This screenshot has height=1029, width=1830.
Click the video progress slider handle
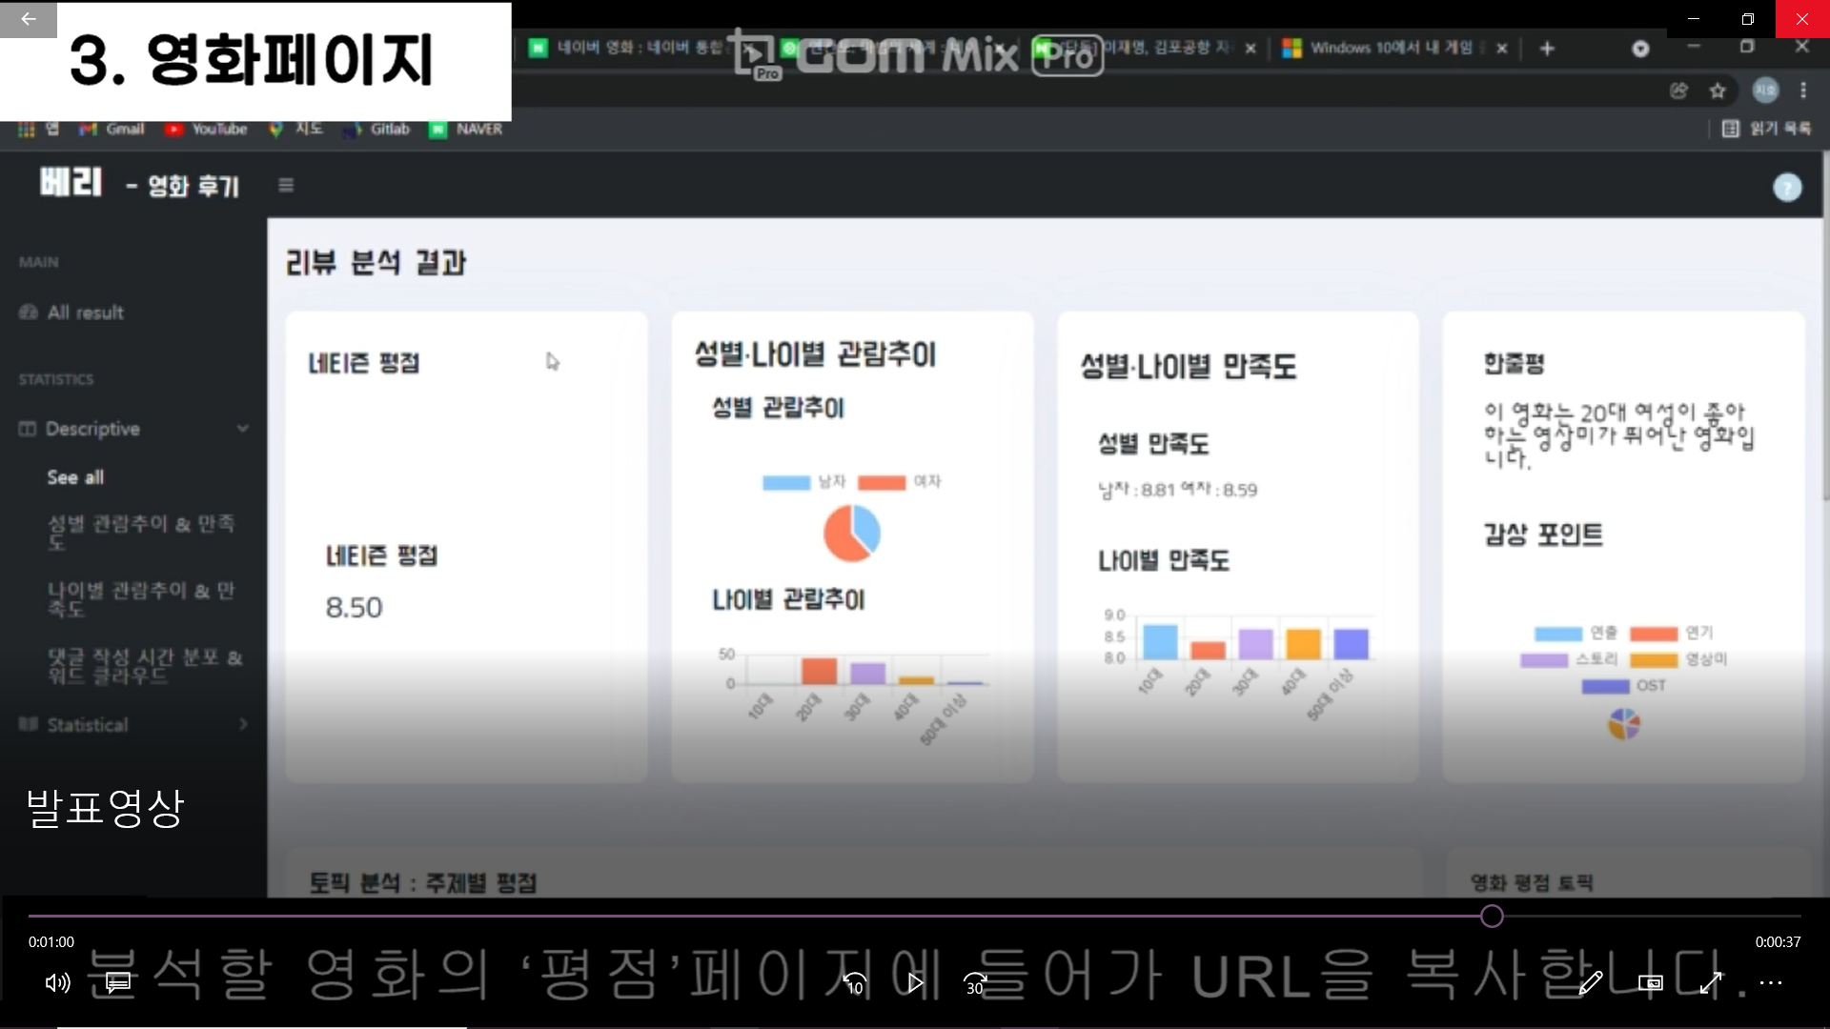1492,917
